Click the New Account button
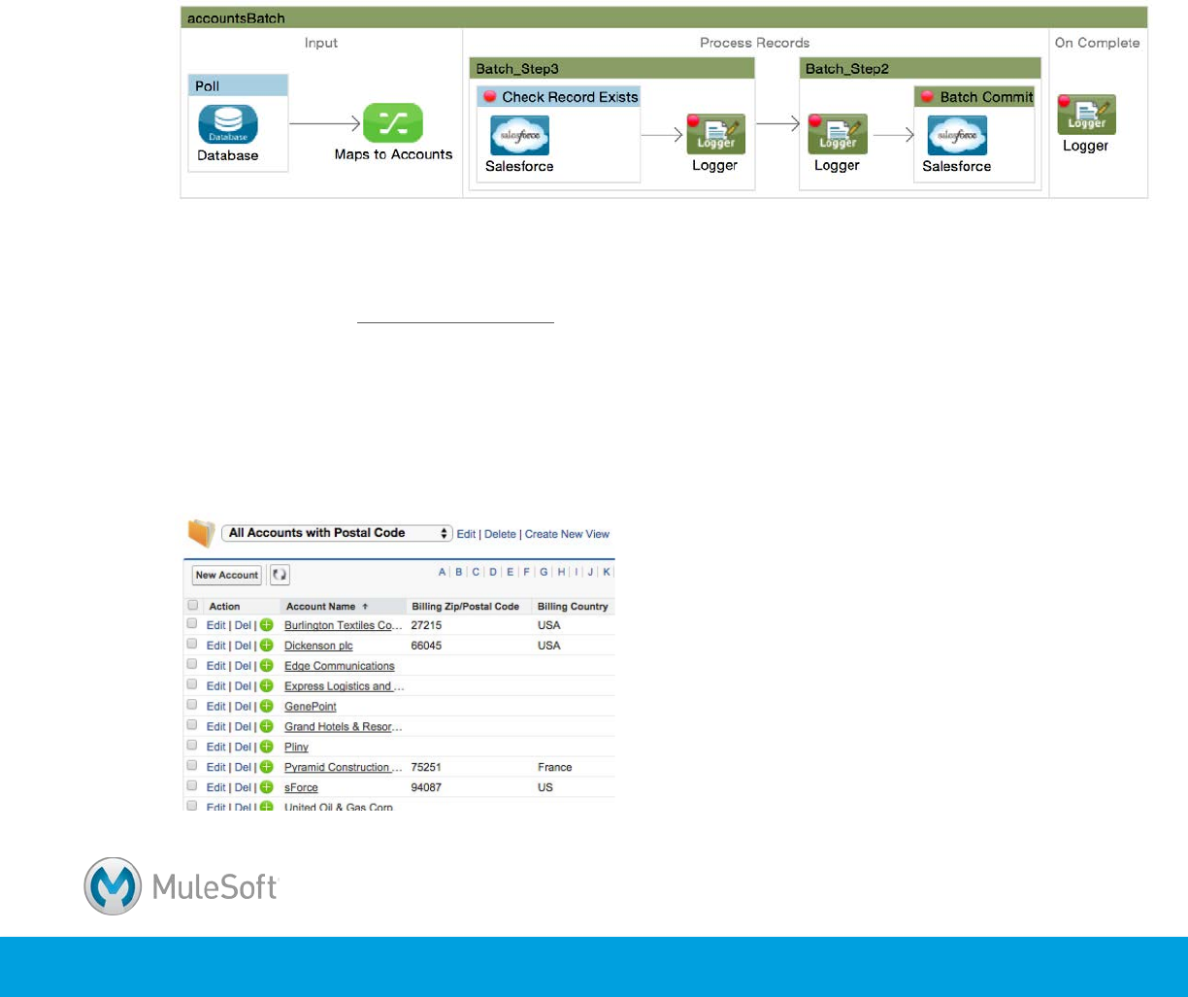Screen dimensions: 1188x997 (227, 575)
